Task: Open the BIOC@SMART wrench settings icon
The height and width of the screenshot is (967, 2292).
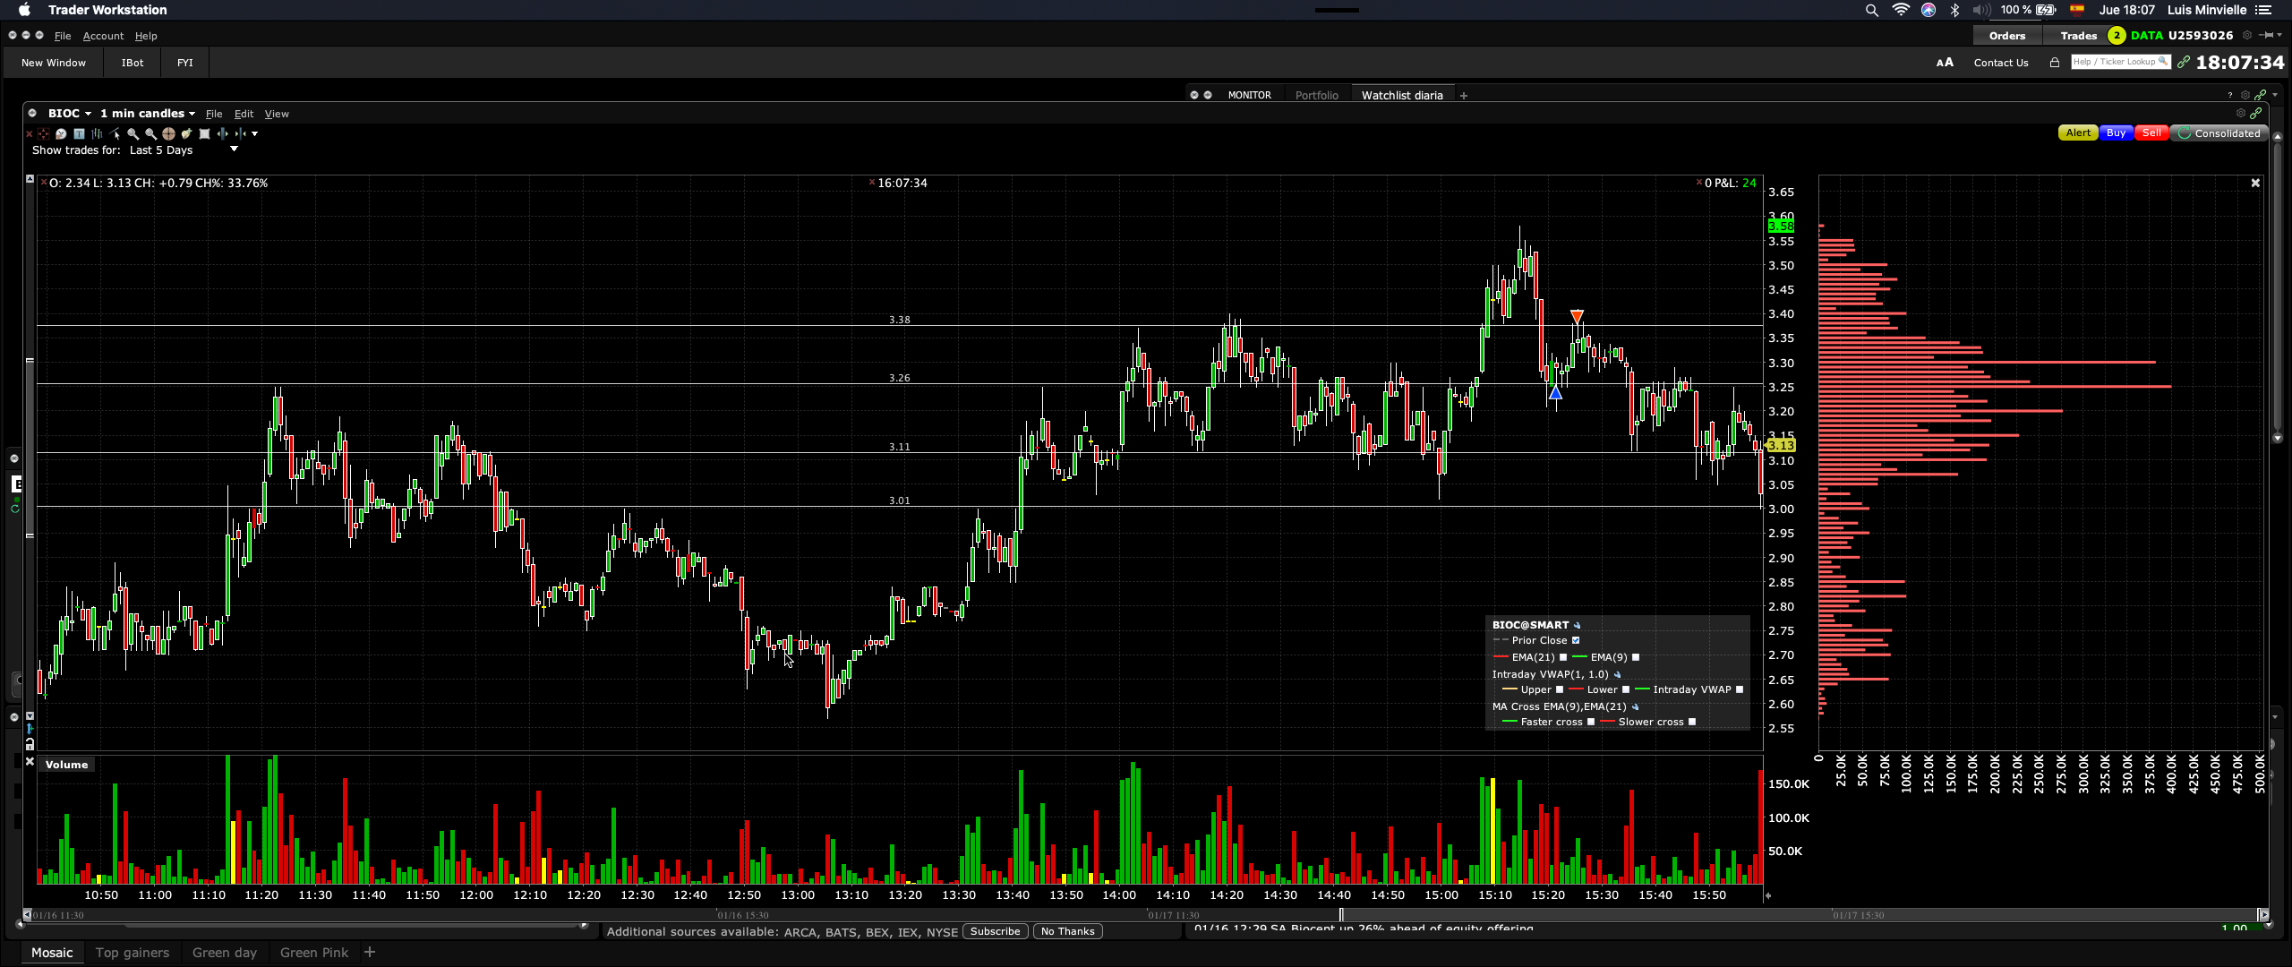Action: (x=1577, y=626)
